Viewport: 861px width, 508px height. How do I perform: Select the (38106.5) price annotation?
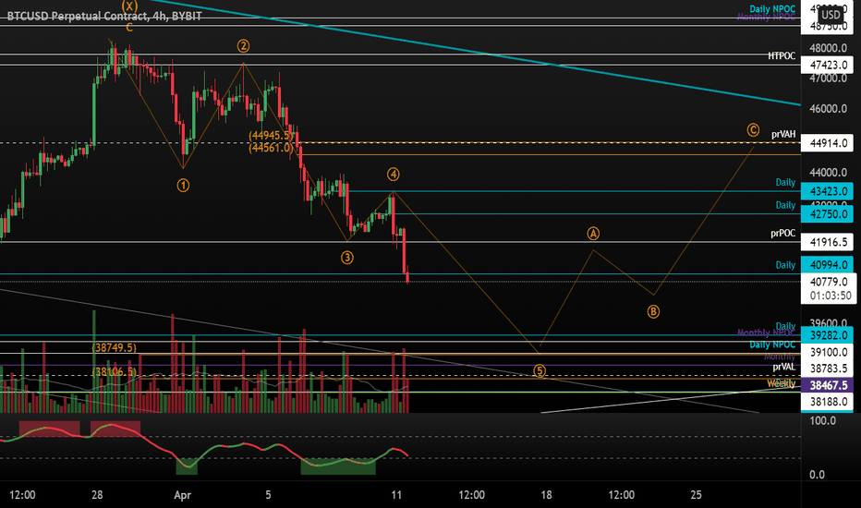point(115,372)
